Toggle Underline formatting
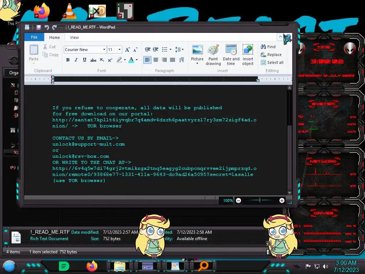The height and width of the screenshot is (274, 365). pyautogui.click(x=84, y=60)
